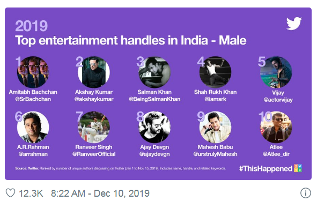Click the white Twitter bird logo
The width and height of the screenshot is (317, 201).
tap(294, 24)
